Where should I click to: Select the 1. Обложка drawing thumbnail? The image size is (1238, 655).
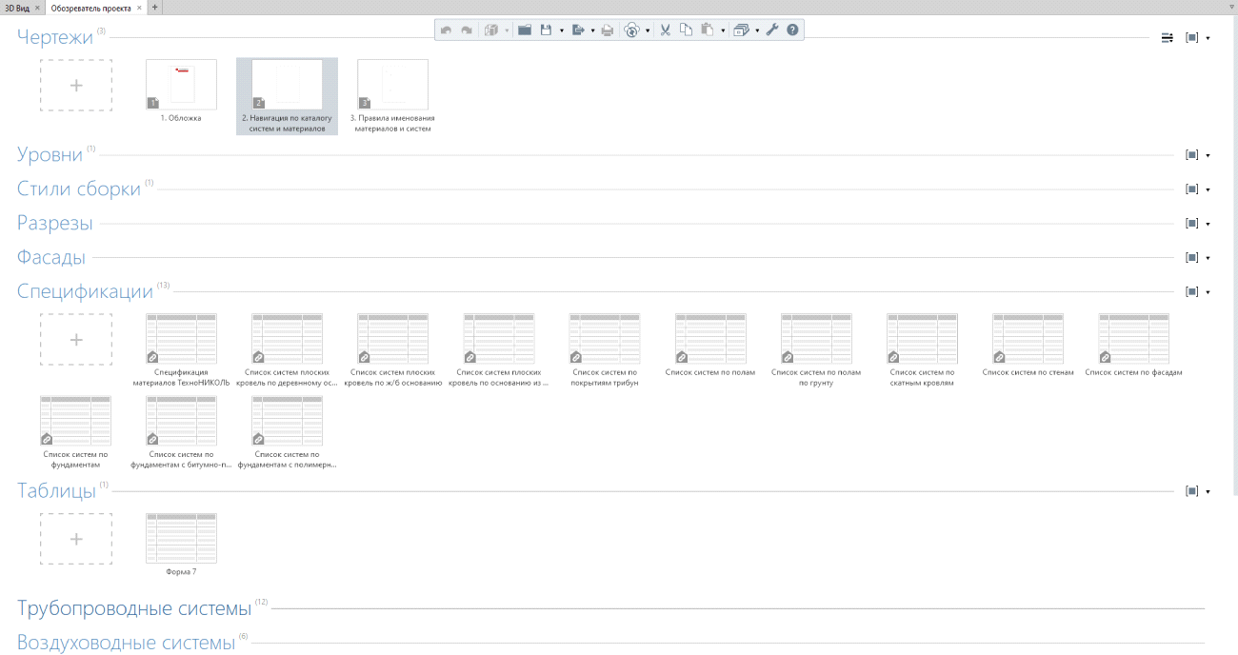pyautogui.click(x=181, y=85)
